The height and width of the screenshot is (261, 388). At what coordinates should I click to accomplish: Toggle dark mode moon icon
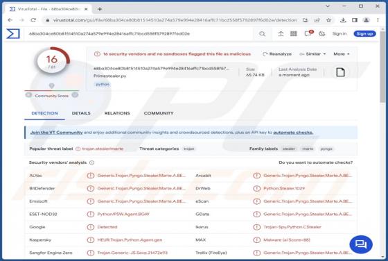[321, 34]
